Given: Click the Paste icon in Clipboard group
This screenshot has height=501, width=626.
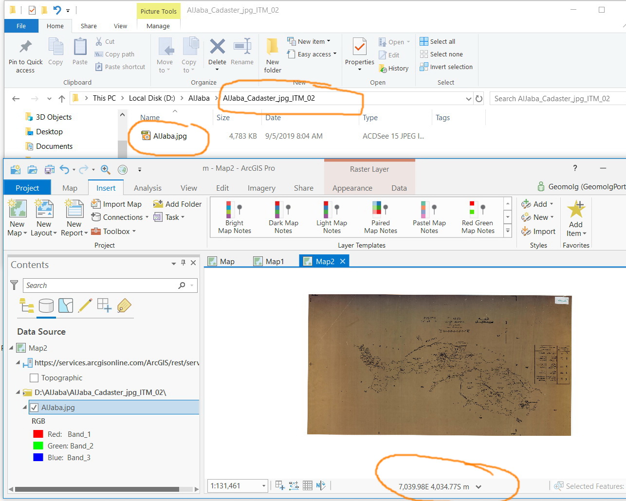Looking at the screenshot, I should click(x=80, y=47).
